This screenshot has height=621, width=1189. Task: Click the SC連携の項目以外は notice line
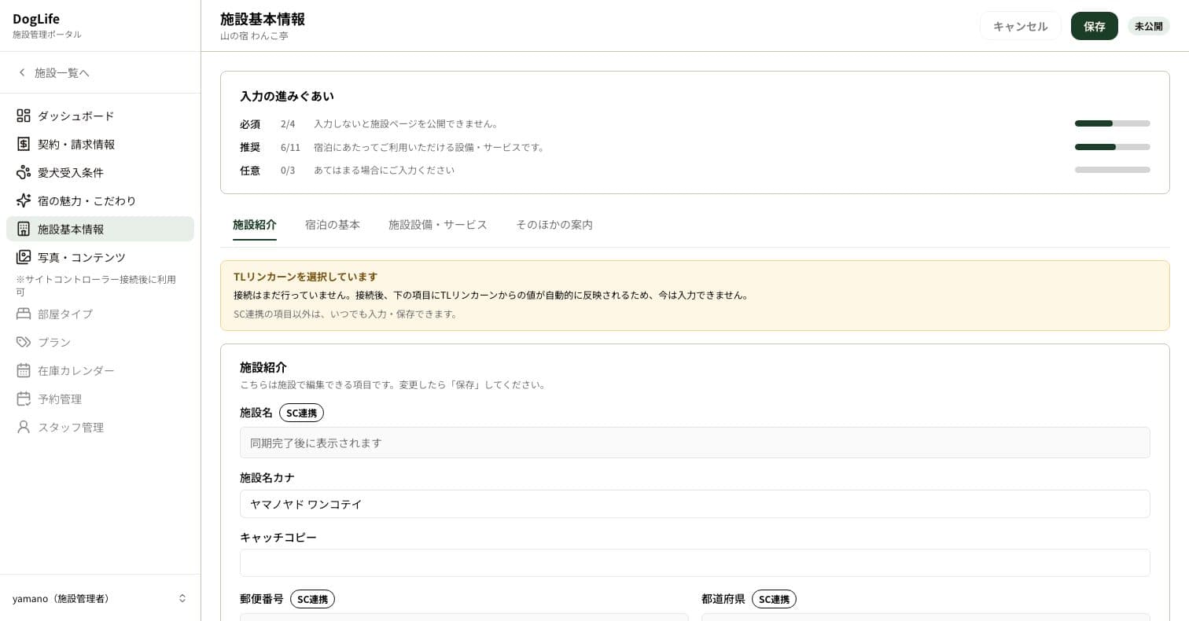tap(345, 314)
